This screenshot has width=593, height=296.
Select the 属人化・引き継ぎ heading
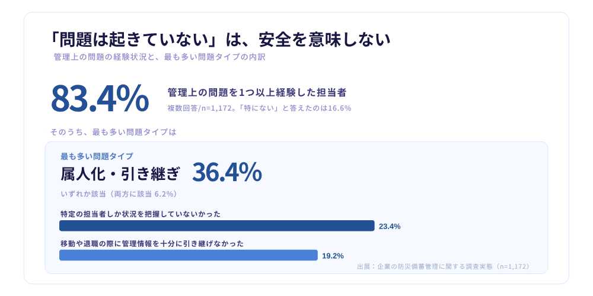(120, 174)
